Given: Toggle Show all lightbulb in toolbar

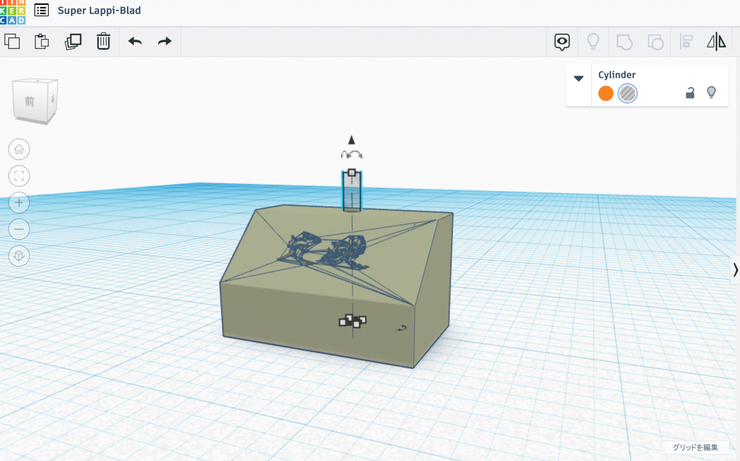Looking at the screenshot, I should [593, 42].
